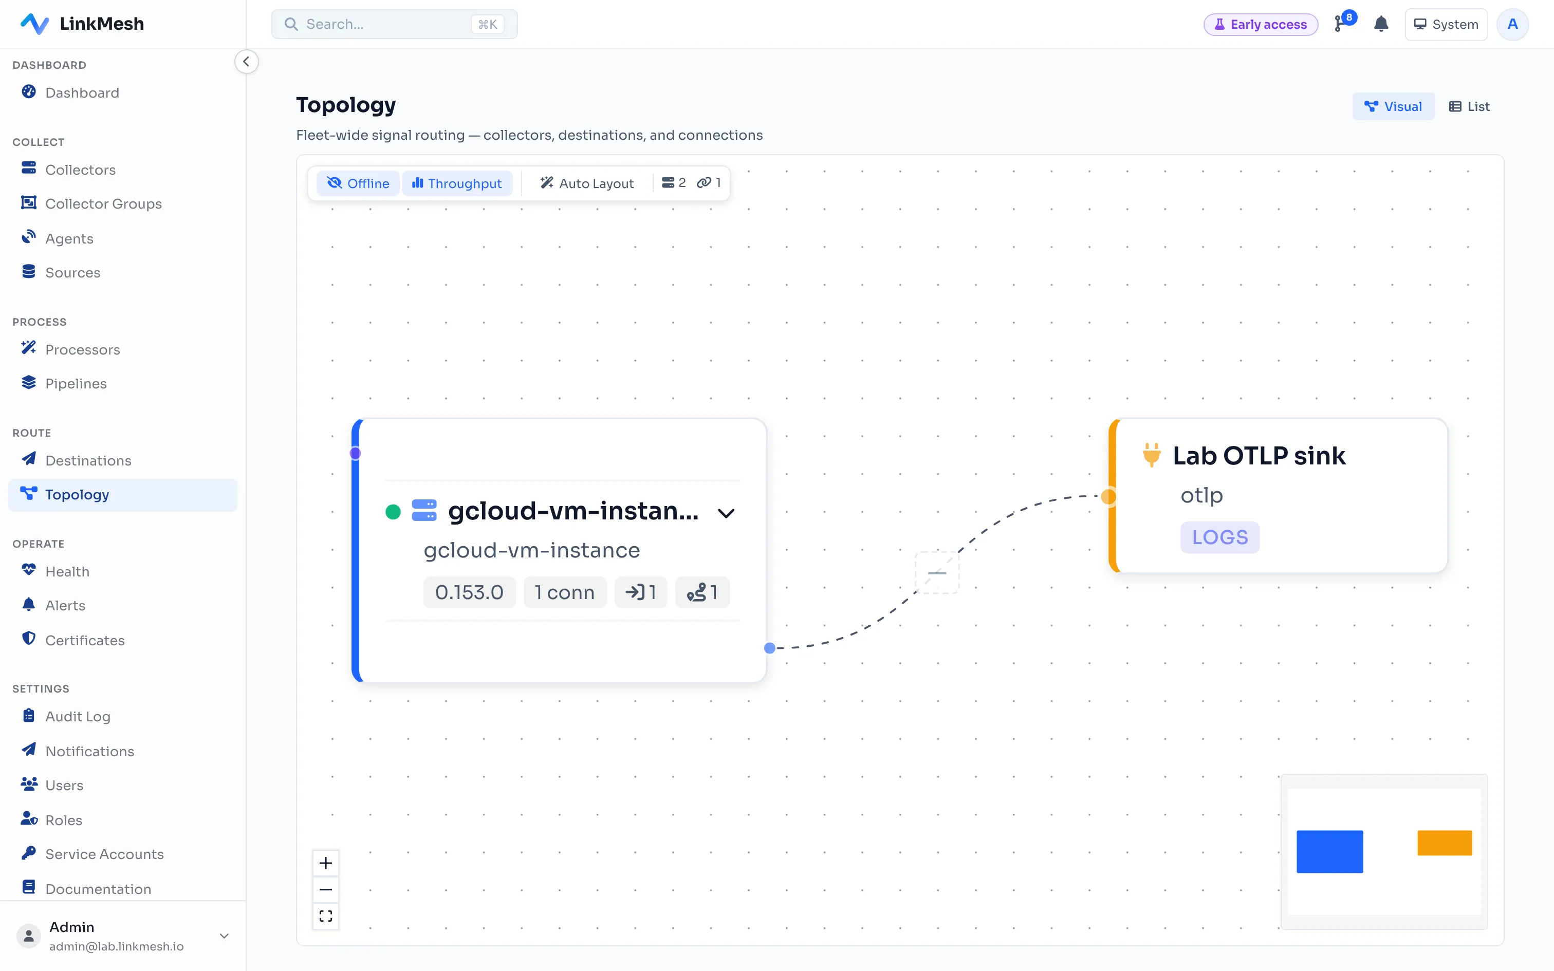The width and height of the screenshot is (1554, 971).
Task: Open the Admin account menu chevron
Action: tap(224, 936)
